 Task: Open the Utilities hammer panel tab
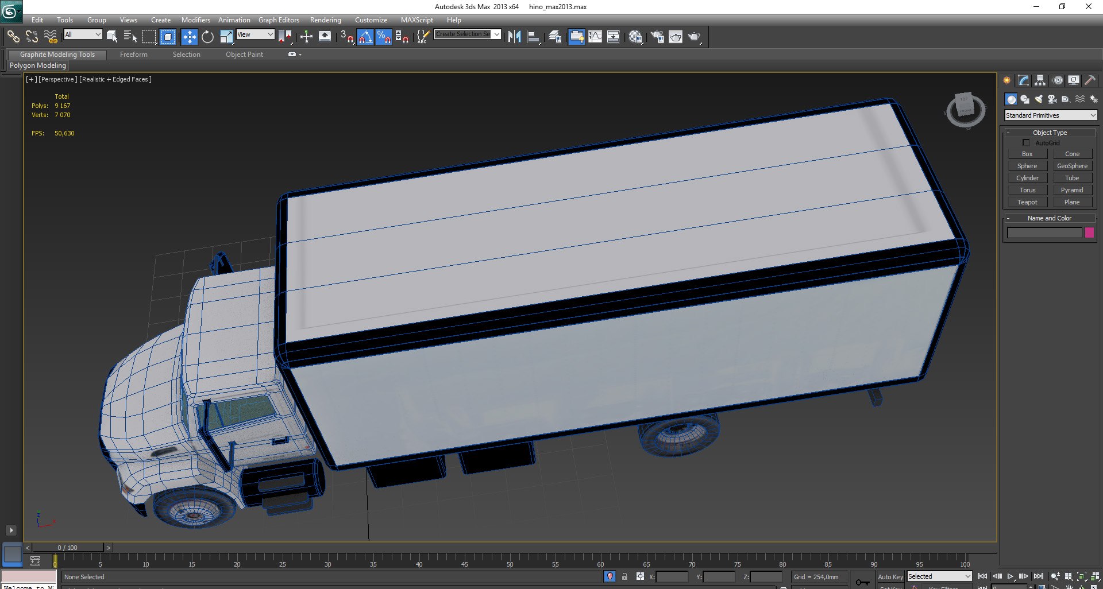point(1090,80)
